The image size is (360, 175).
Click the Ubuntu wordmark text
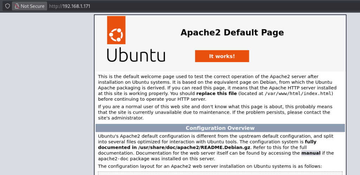tap(136, 55)
